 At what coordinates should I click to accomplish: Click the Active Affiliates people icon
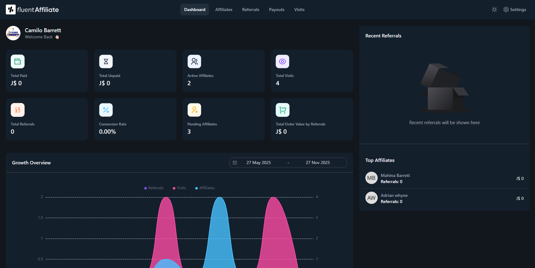pos(194,62)
